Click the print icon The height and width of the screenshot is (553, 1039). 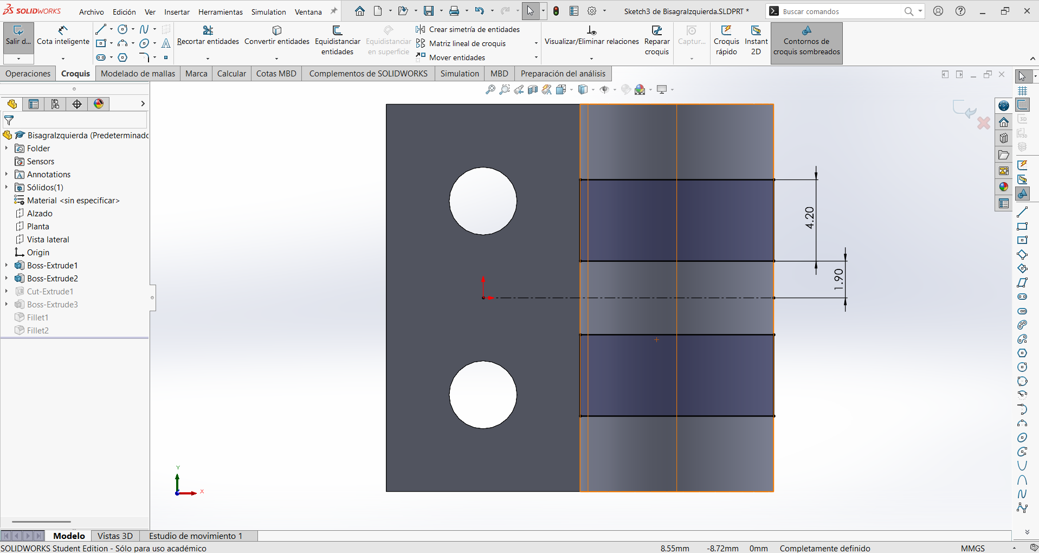454,11
